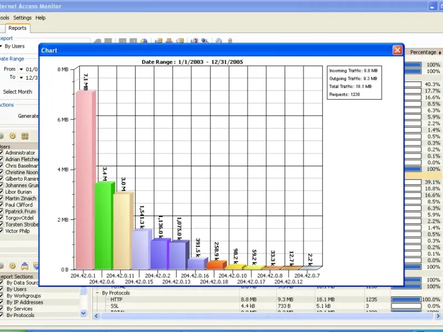443x332 pixels.
Task: Minimize the Internet Access Monitor window
Action: point(432,6)
